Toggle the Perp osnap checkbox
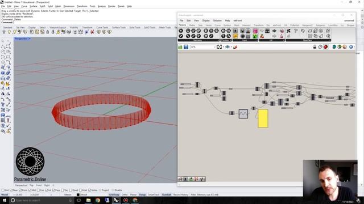This screenshot has width=364, height=204. (53, 190)
